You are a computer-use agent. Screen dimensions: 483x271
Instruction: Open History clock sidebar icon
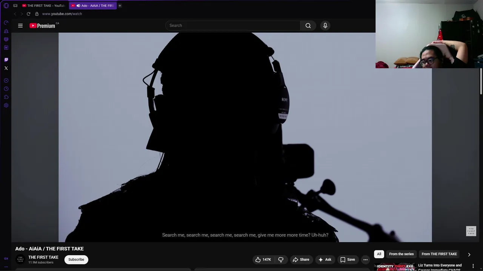[6, 89]
